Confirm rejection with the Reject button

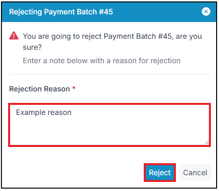point(160,172)
